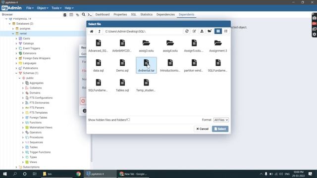The image size is (317, 178).
Task: Select the dvdrental.tar file
Action: (x=146, y=65)
